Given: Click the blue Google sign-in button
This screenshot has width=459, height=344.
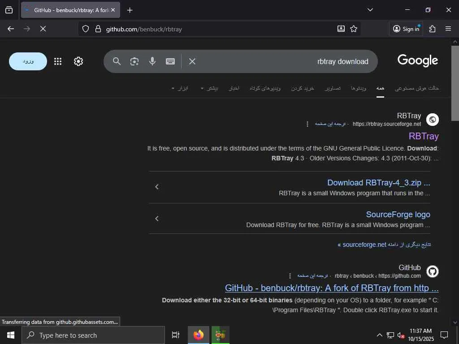Looking at the screenshot, I should [28, 61].
